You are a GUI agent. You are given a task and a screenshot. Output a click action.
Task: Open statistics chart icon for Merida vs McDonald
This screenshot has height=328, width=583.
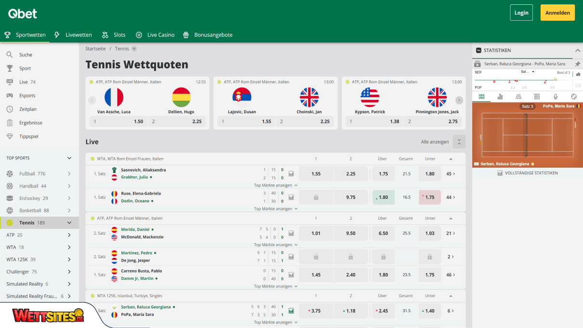(x=291, y=233)
